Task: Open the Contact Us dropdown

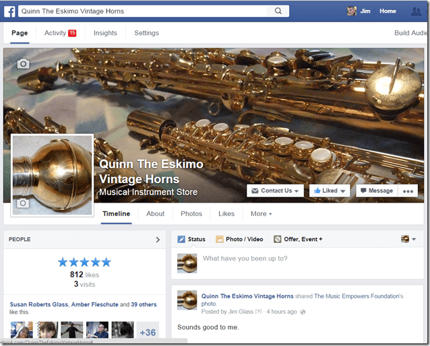Action: click(275, 191)
